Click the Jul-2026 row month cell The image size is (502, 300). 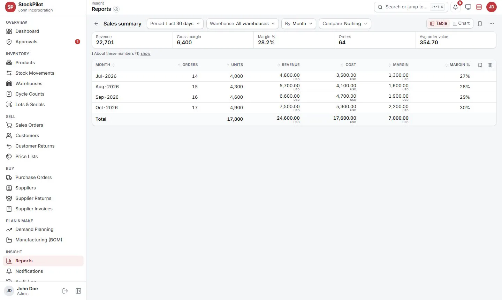click(x=106, y=76)
